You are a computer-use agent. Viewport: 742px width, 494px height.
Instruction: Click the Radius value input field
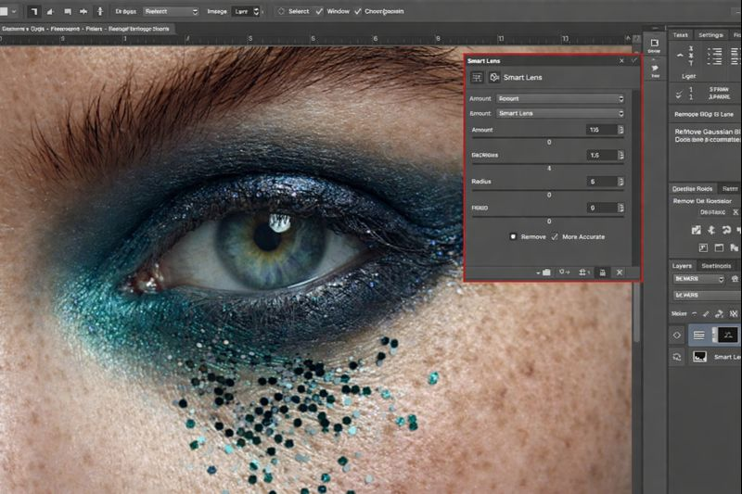coord(601,182)
